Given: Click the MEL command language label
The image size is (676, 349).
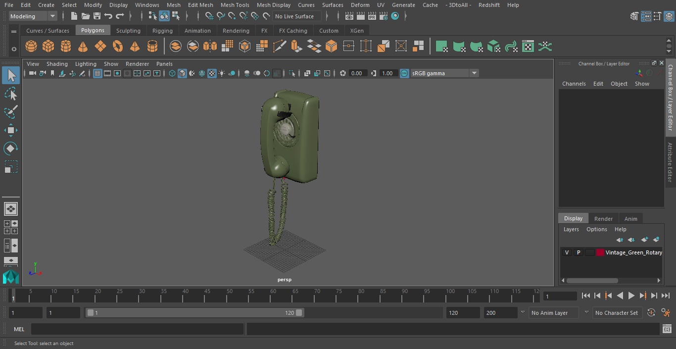Looking at the screenshot, I should click(19, 329).
